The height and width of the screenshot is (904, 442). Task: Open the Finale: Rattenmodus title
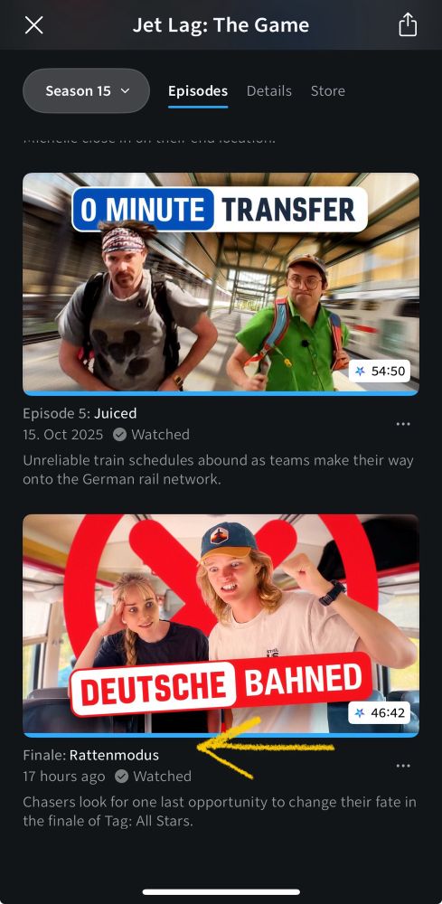90,755
